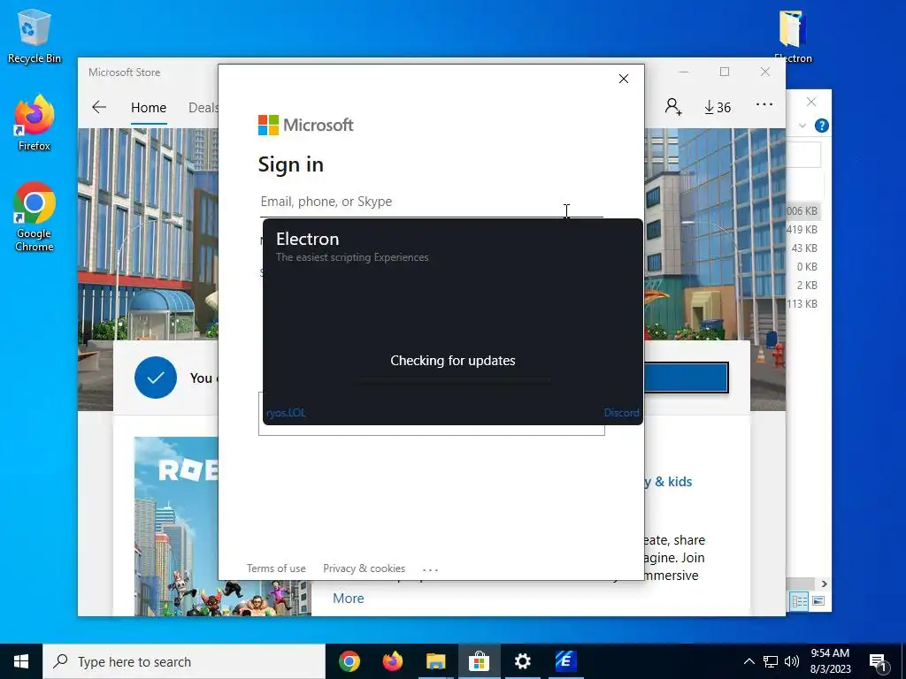Switch File Explorer to details view
This screenshot has height=679, width=906.
tap(800, 601)
